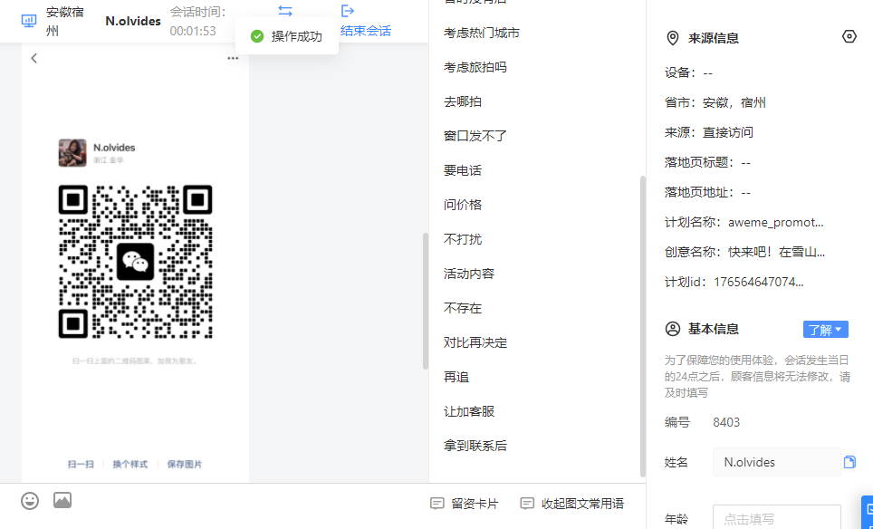Select quick phrase 去哪拍

(463, 101)
